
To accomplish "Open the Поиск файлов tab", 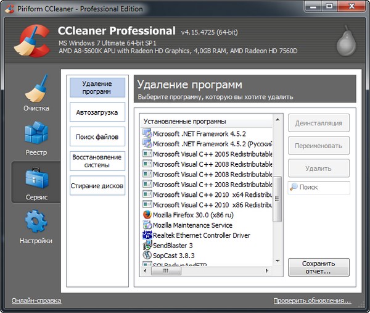I will point(97,137).
